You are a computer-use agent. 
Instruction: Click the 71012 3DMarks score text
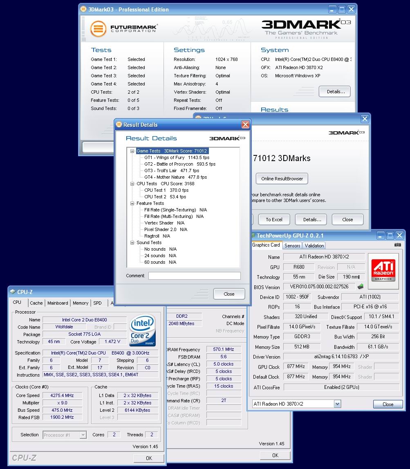click(x=281, y=158)
